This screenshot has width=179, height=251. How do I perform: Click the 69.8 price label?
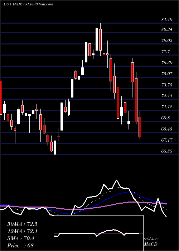[x=165, y=118]
